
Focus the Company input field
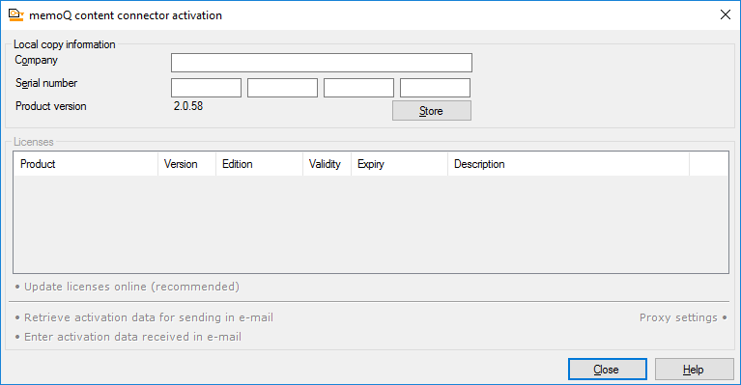[322, 63]
